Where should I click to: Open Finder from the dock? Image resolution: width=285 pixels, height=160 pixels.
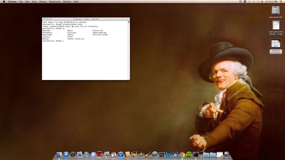pyautogui.click(x=59, y=154)
